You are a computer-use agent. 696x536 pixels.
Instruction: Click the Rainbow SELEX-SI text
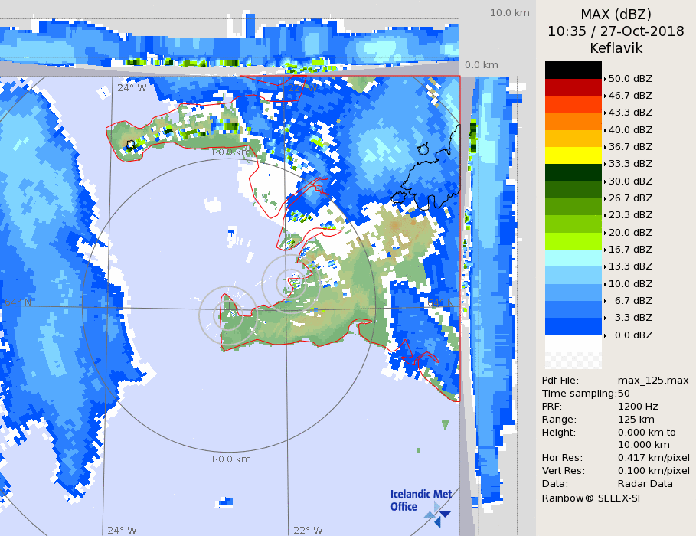pyautogui.click(x=590, y=498)
